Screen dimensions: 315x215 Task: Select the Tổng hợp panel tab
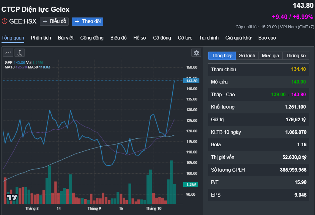coord(222,55)
